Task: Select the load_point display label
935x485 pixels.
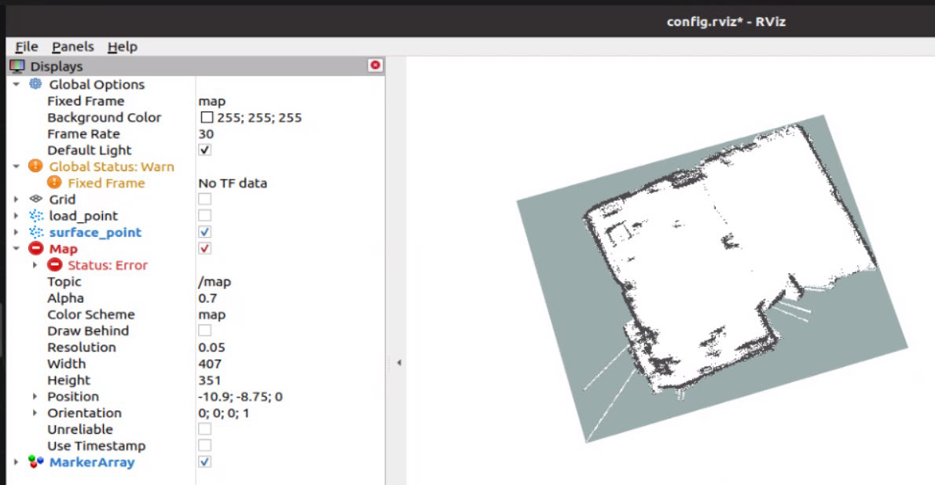Action: tap(83, 216)
